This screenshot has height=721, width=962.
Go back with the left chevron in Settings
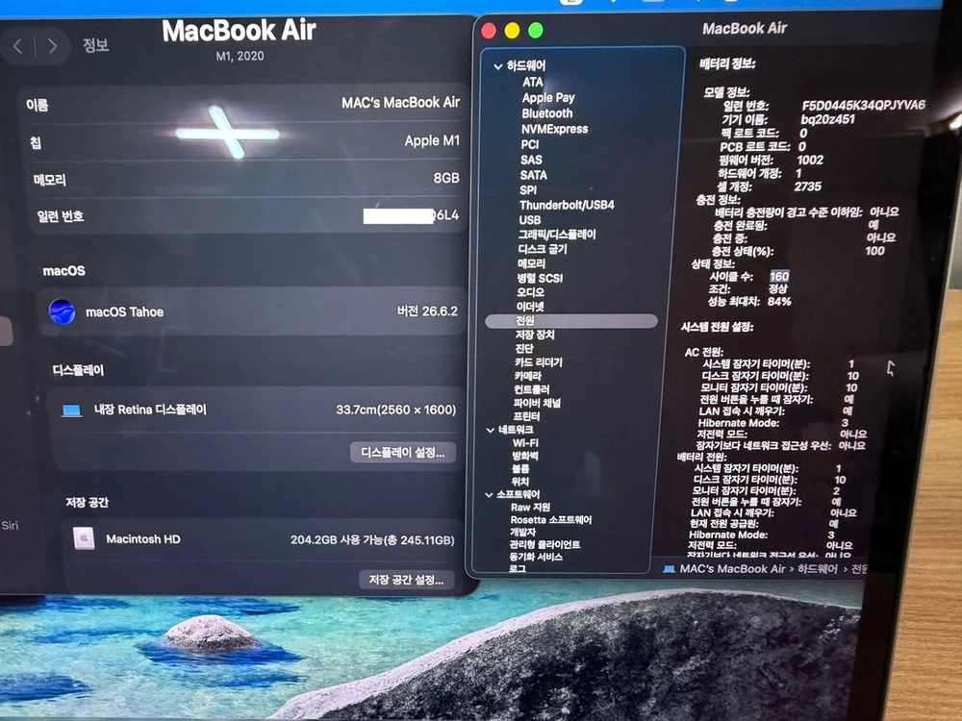17,46
